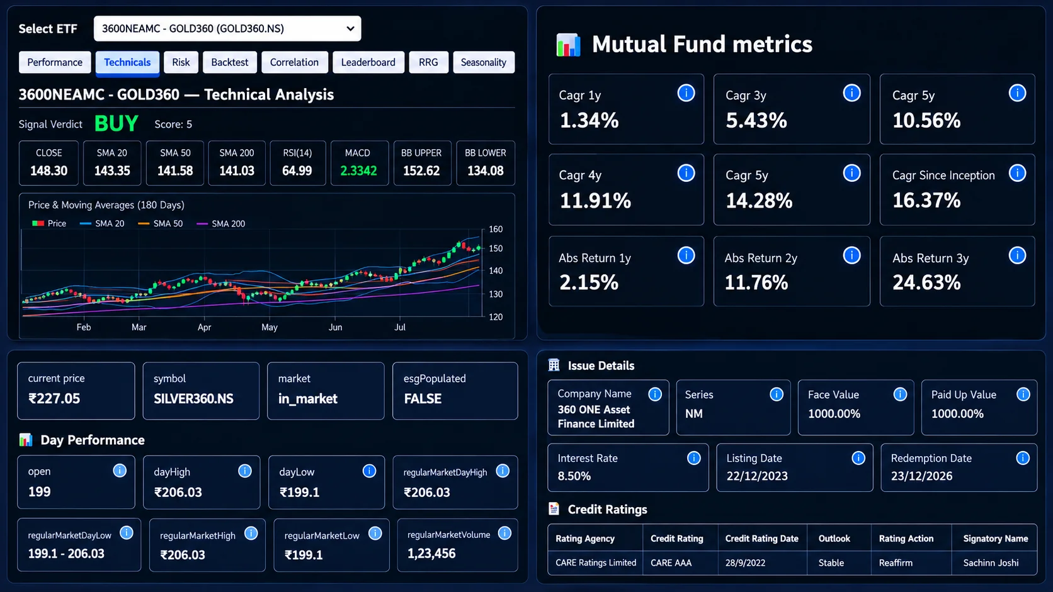Open the Seasonality tab

484,62
